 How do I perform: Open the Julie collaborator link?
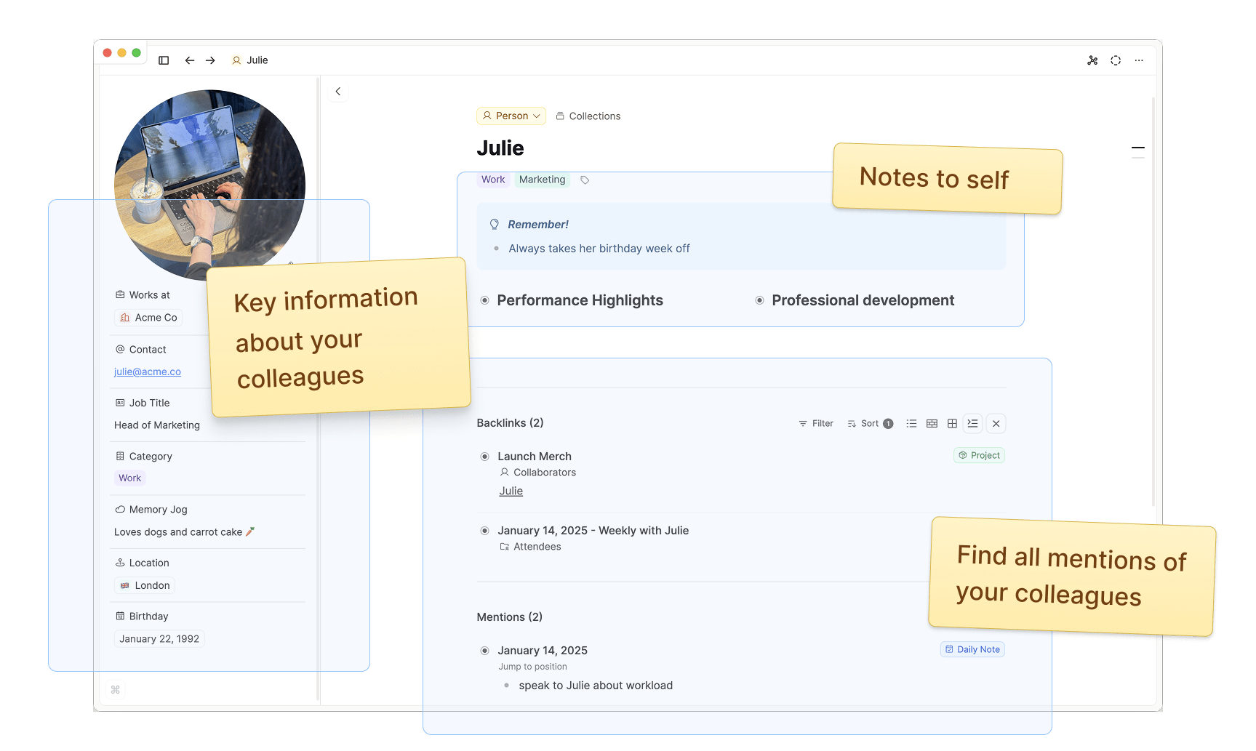(x=511, y=491)
